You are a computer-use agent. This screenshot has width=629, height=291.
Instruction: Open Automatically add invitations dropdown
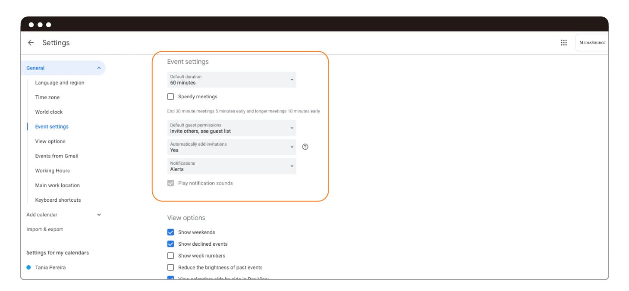pyautogui.click(x=232, y=147)
